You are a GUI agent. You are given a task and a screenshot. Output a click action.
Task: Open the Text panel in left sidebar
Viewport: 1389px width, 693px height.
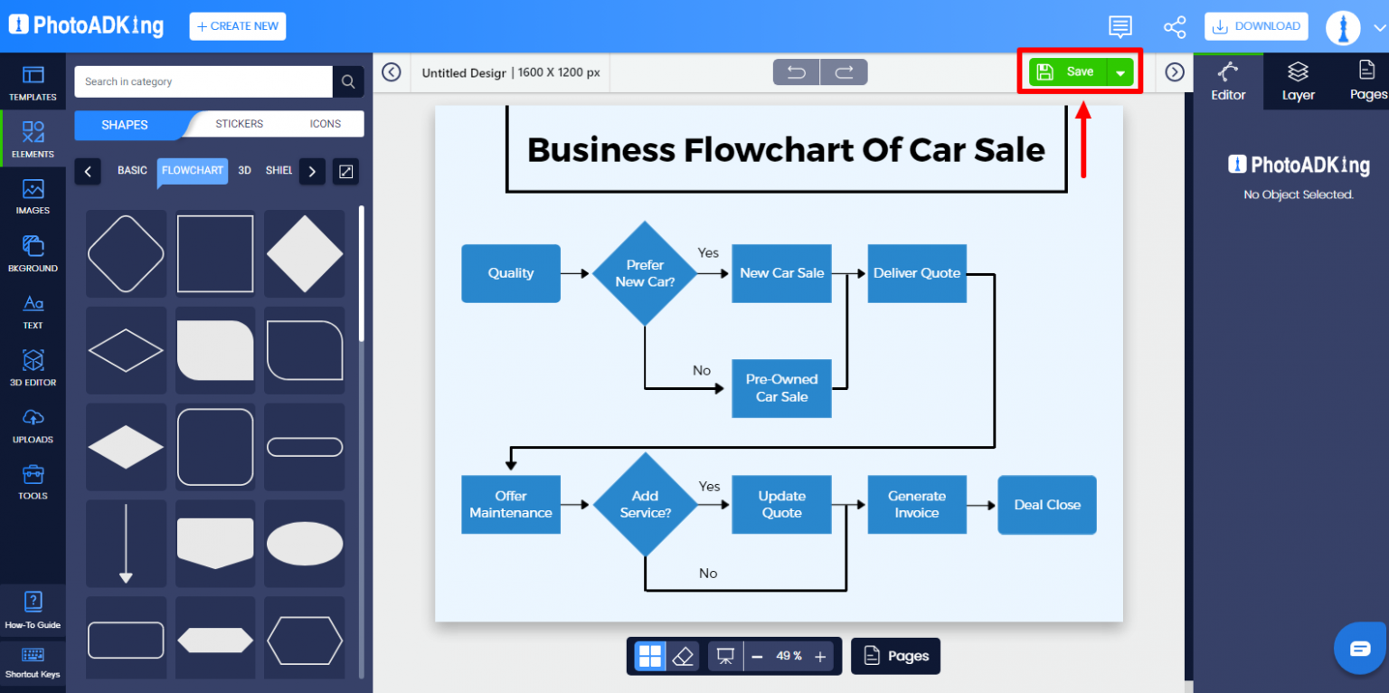[x=33, y=310]
